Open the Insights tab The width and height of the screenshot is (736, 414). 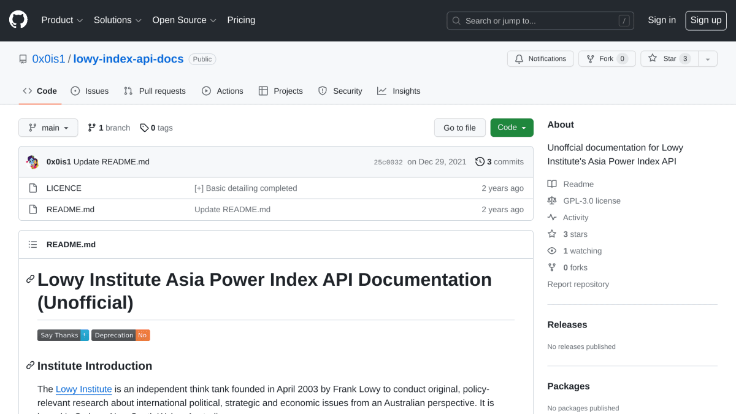pos(399,91)
